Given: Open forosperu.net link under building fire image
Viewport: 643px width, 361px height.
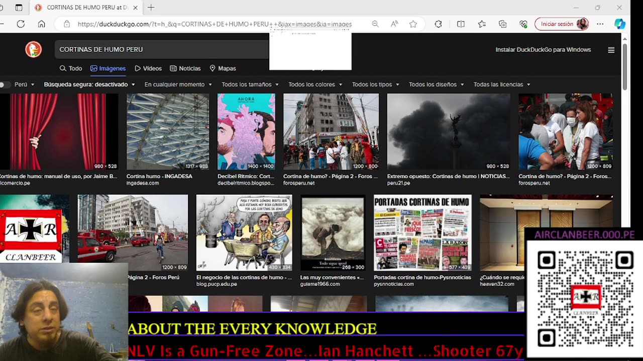Looking at the screenshot, I should tap(299, 183).
